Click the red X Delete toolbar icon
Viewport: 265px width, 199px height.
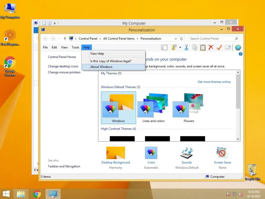tap(211, 47)
